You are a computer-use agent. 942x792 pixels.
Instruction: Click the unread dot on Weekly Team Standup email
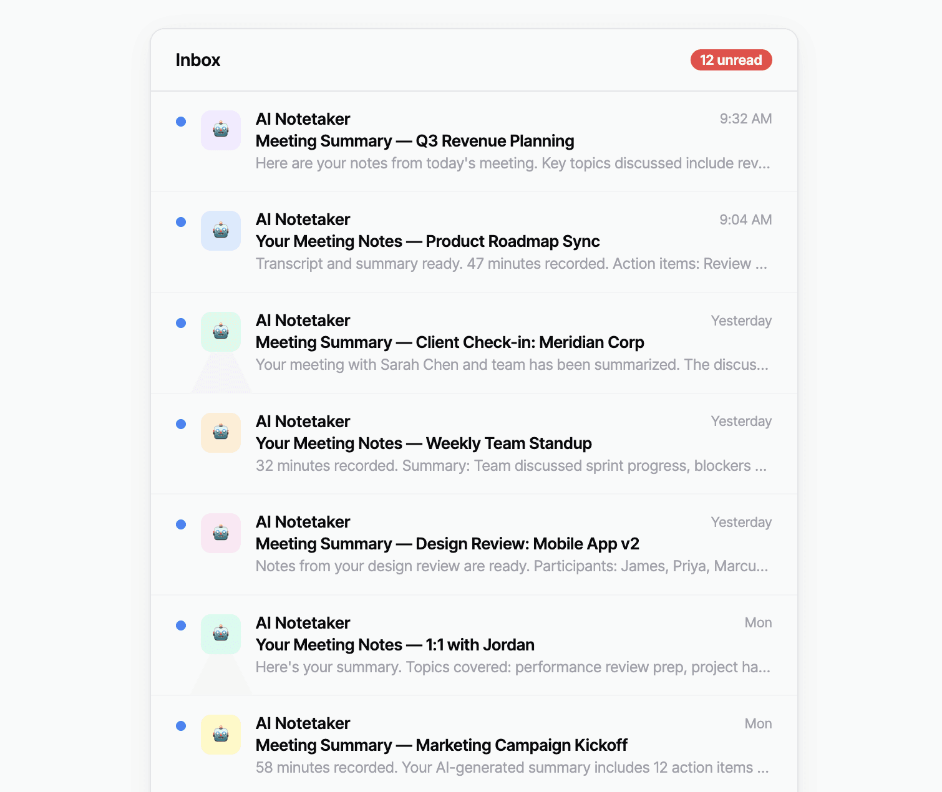click(181, 424)
